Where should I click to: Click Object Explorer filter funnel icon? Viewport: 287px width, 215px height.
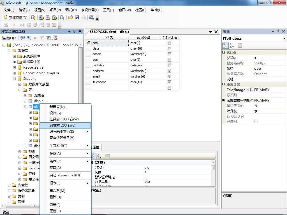pyautogui.click(x=42, y=38)
